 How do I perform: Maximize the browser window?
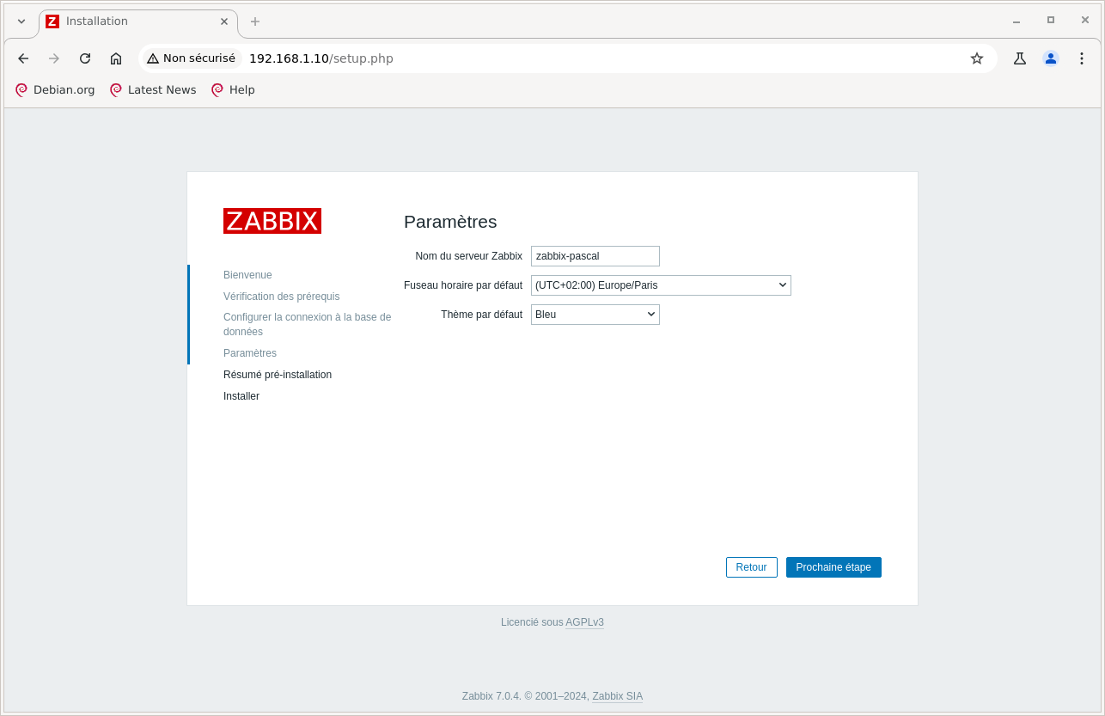coord(1050,21)
